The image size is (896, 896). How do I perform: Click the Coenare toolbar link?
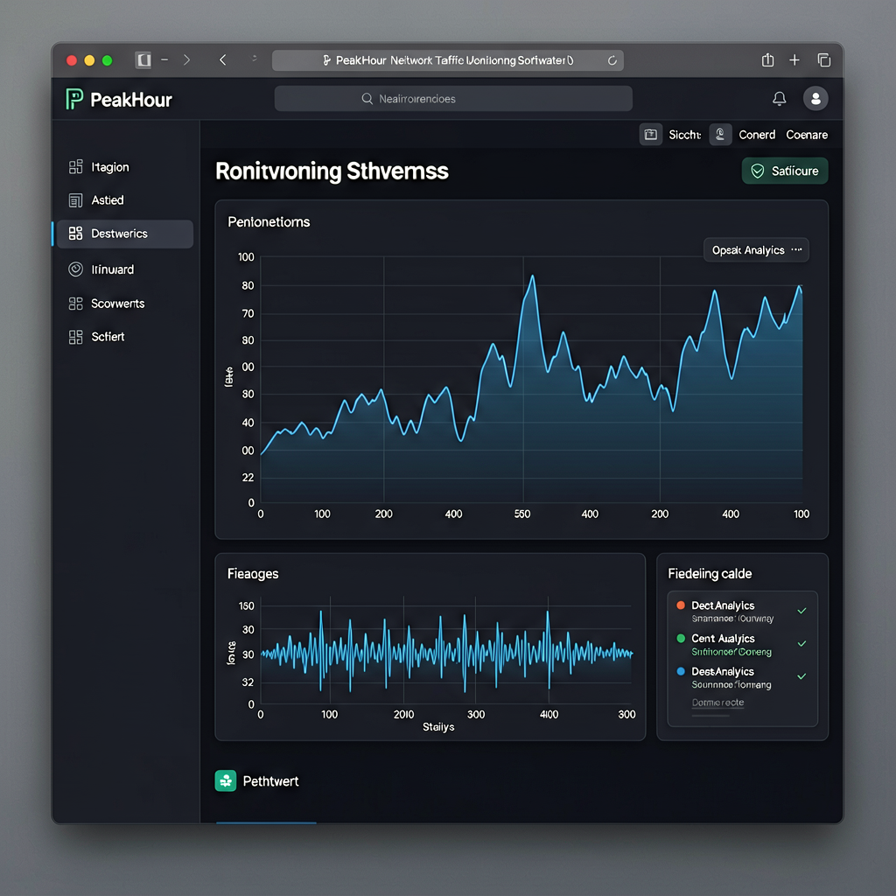[x=806, y=135]
